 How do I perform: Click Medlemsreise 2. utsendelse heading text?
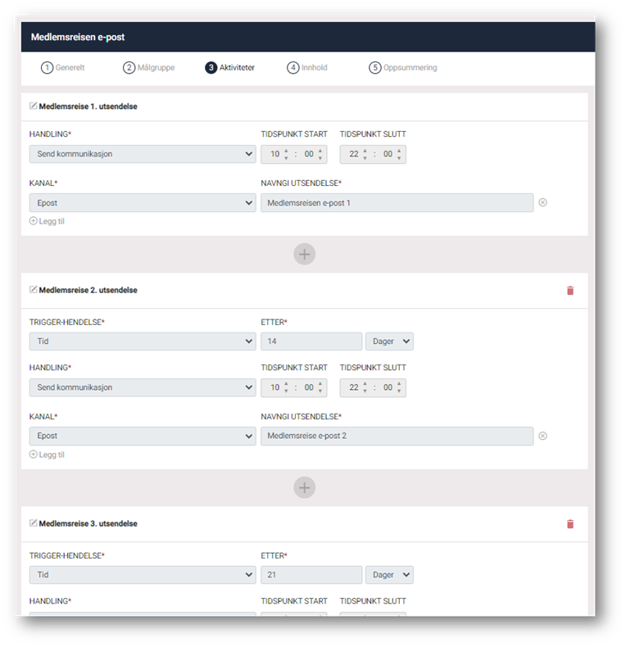[88, 290]
